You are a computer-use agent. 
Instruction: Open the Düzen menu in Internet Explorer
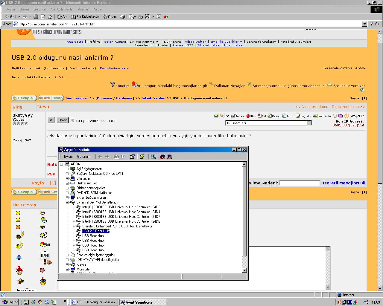(x=24, y=9)
